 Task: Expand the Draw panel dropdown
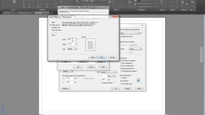[14, 10]
